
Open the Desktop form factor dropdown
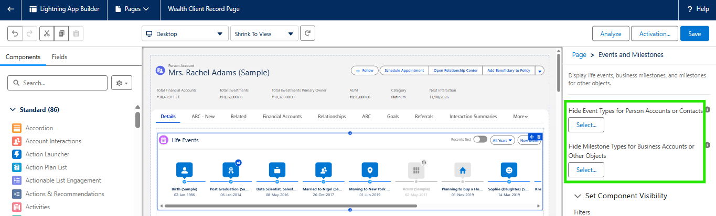pos(185,34)
